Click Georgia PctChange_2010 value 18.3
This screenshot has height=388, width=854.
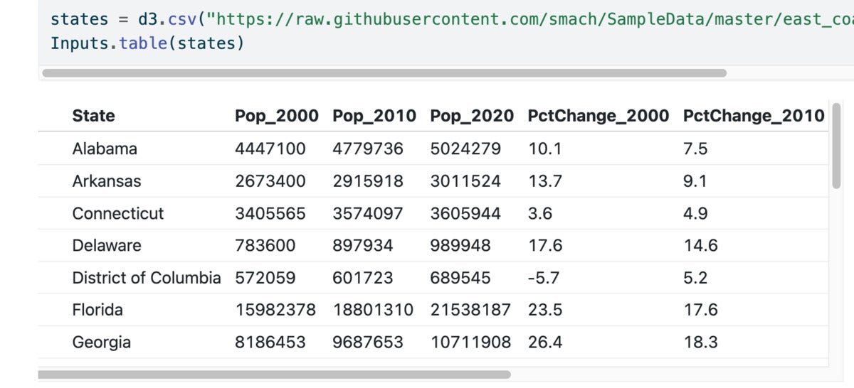700,342
